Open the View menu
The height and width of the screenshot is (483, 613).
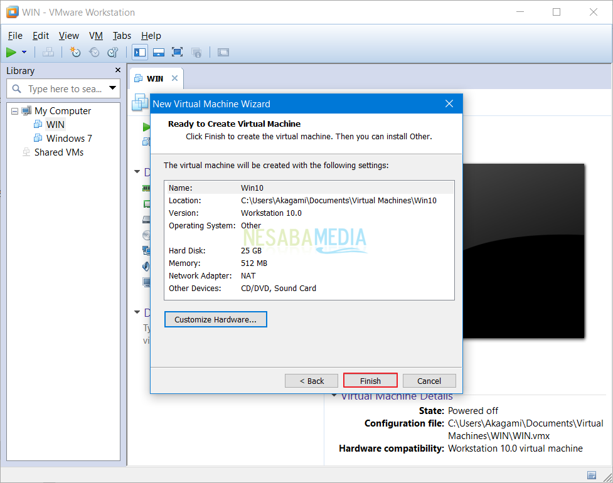[69, 36]
